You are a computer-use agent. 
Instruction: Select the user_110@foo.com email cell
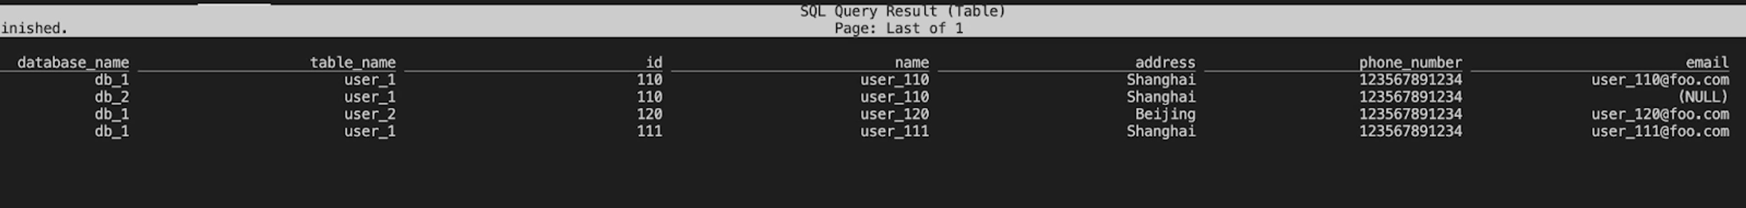pos(1661,80)
